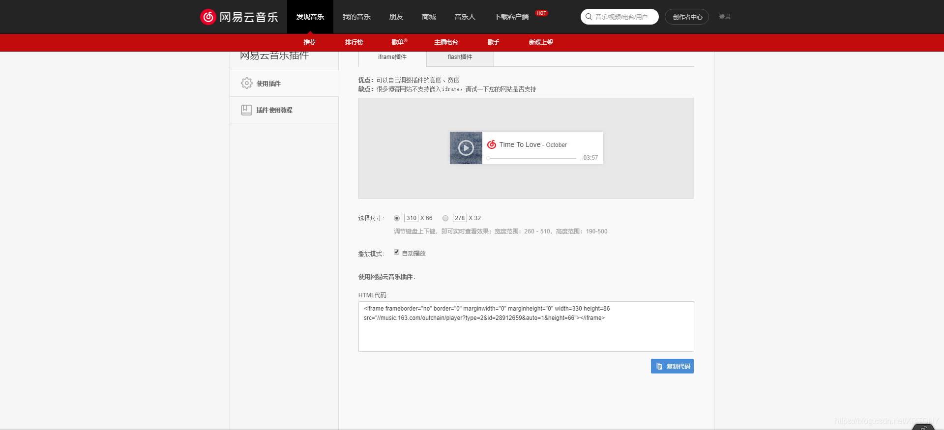Viewport: 944px width, 430px height.
Task: Click the search magnifier icon
Action: 589,17
